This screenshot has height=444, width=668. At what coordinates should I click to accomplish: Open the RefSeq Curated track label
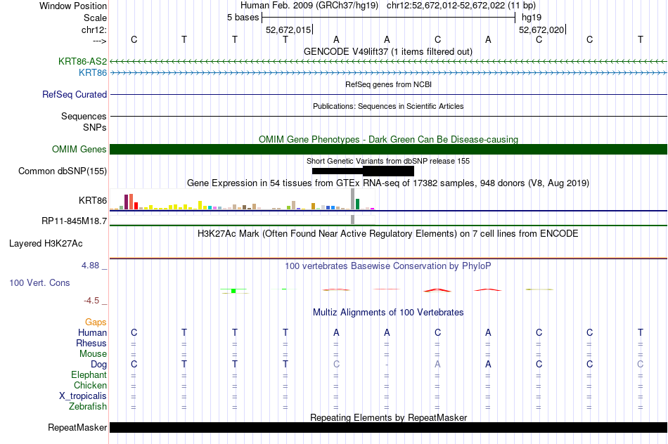75,95
